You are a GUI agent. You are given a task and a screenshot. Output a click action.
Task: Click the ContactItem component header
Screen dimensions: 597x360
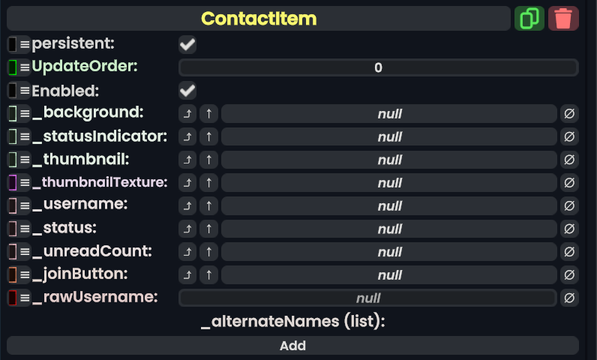tap(259, 19)
